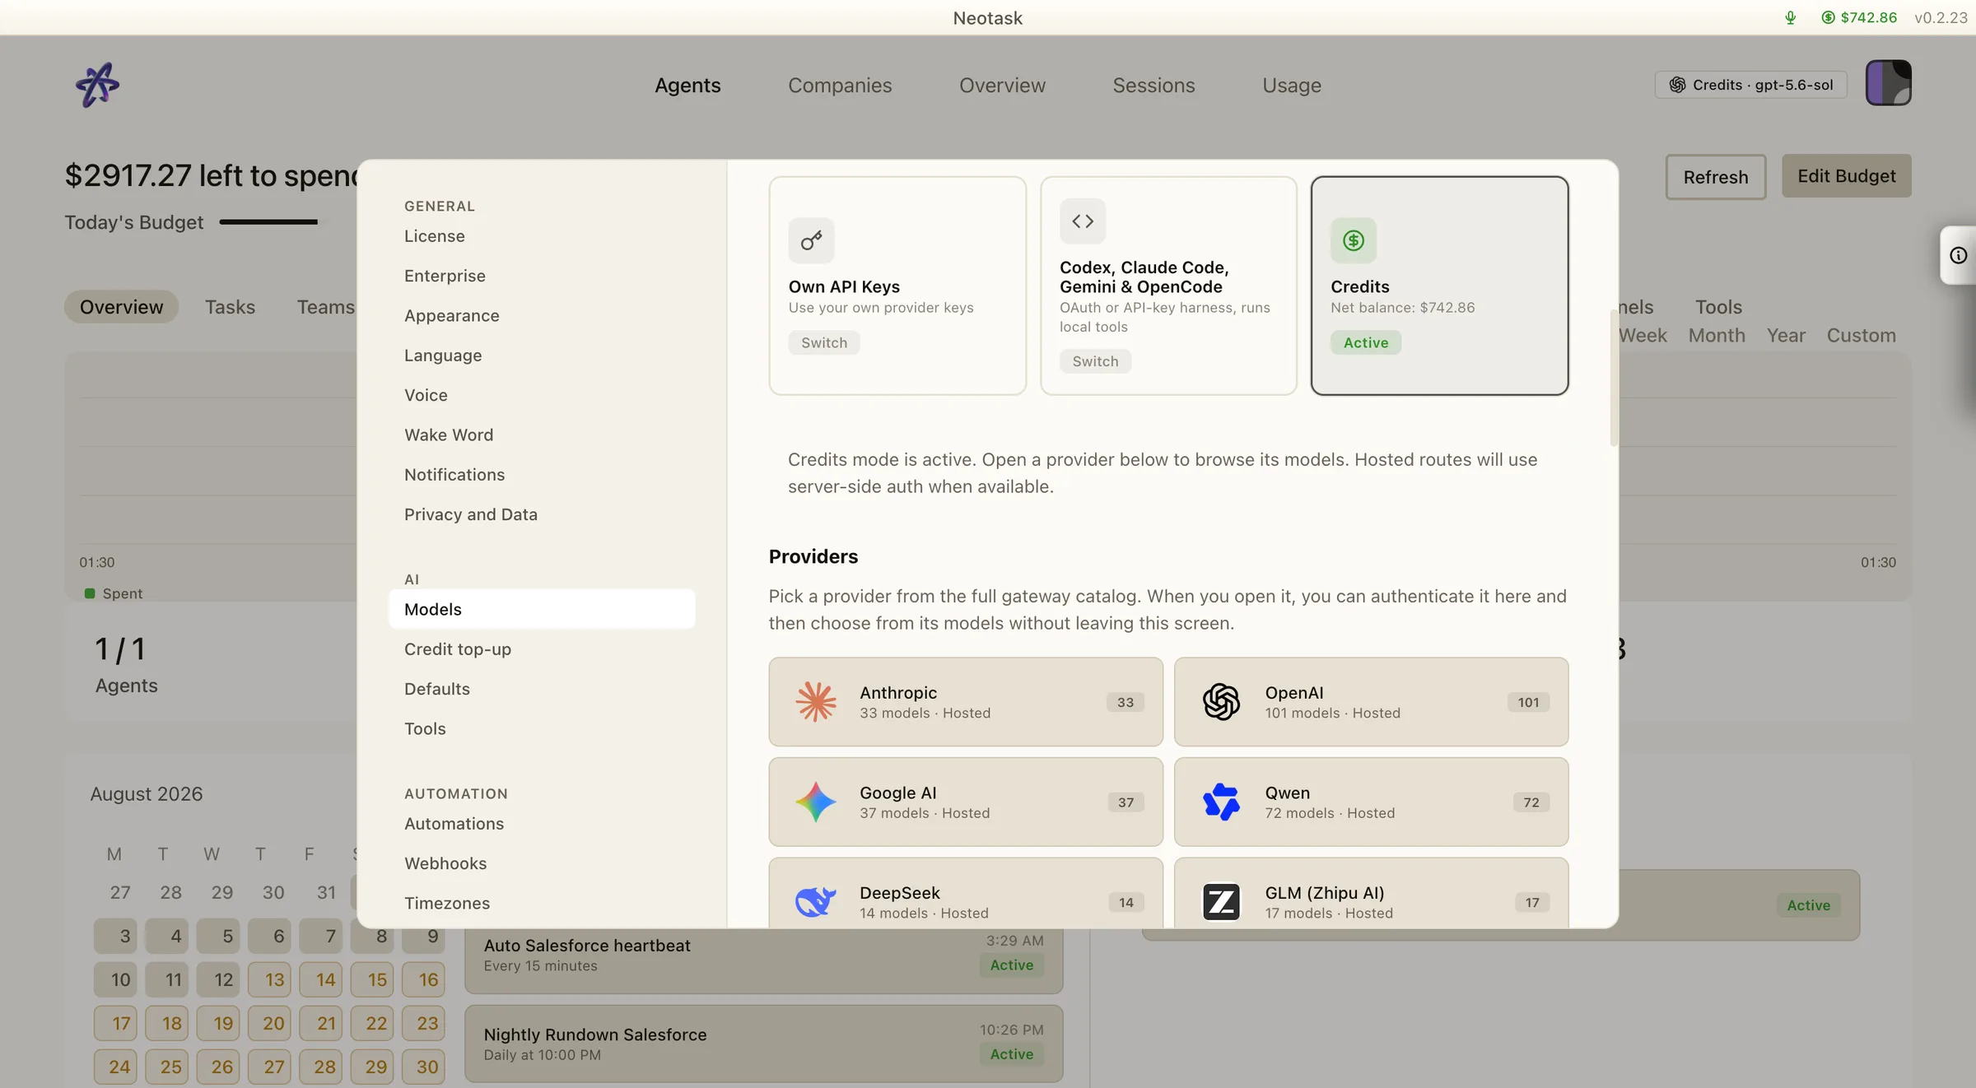Click the Google AI sparkle logo
The width and height of the screenshot is (1976, 1088).
[x=815, y=802]
